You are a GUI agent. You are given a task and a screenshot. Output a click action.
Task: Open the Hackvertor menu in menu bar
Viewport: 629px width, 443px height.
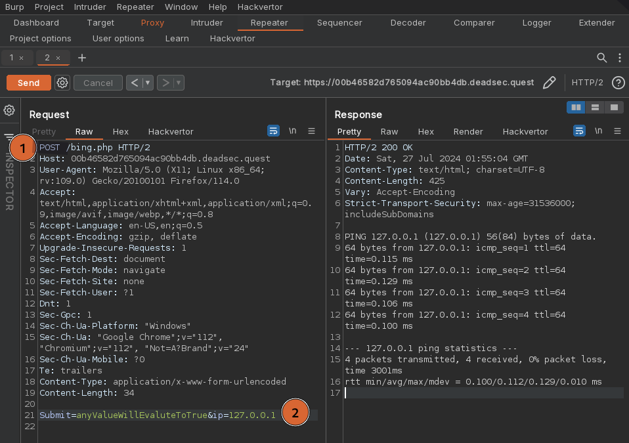pyautogui.click(x=260, y=7)
